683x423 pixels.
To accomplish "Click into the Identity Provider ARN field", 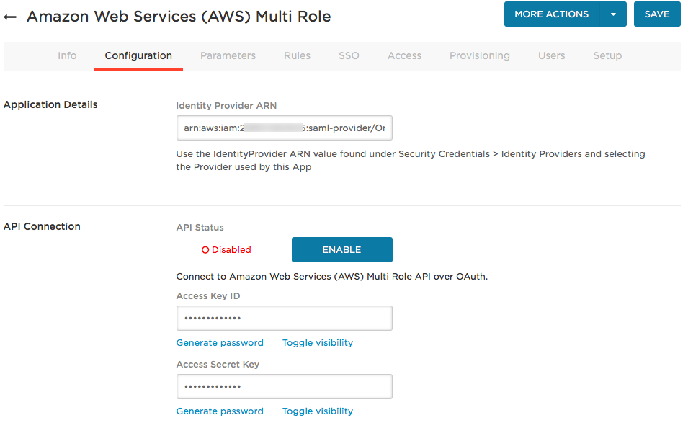I will pos(285,128).
